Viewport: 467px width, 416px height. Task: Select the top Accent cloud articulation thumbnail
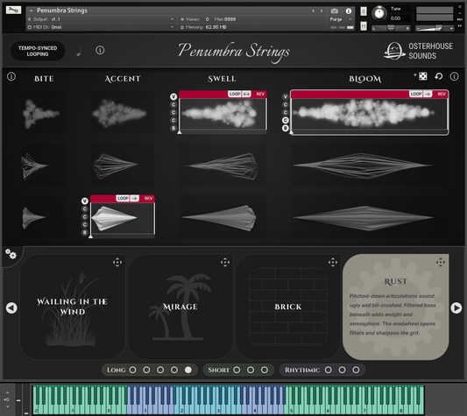(x=123, y=112)
